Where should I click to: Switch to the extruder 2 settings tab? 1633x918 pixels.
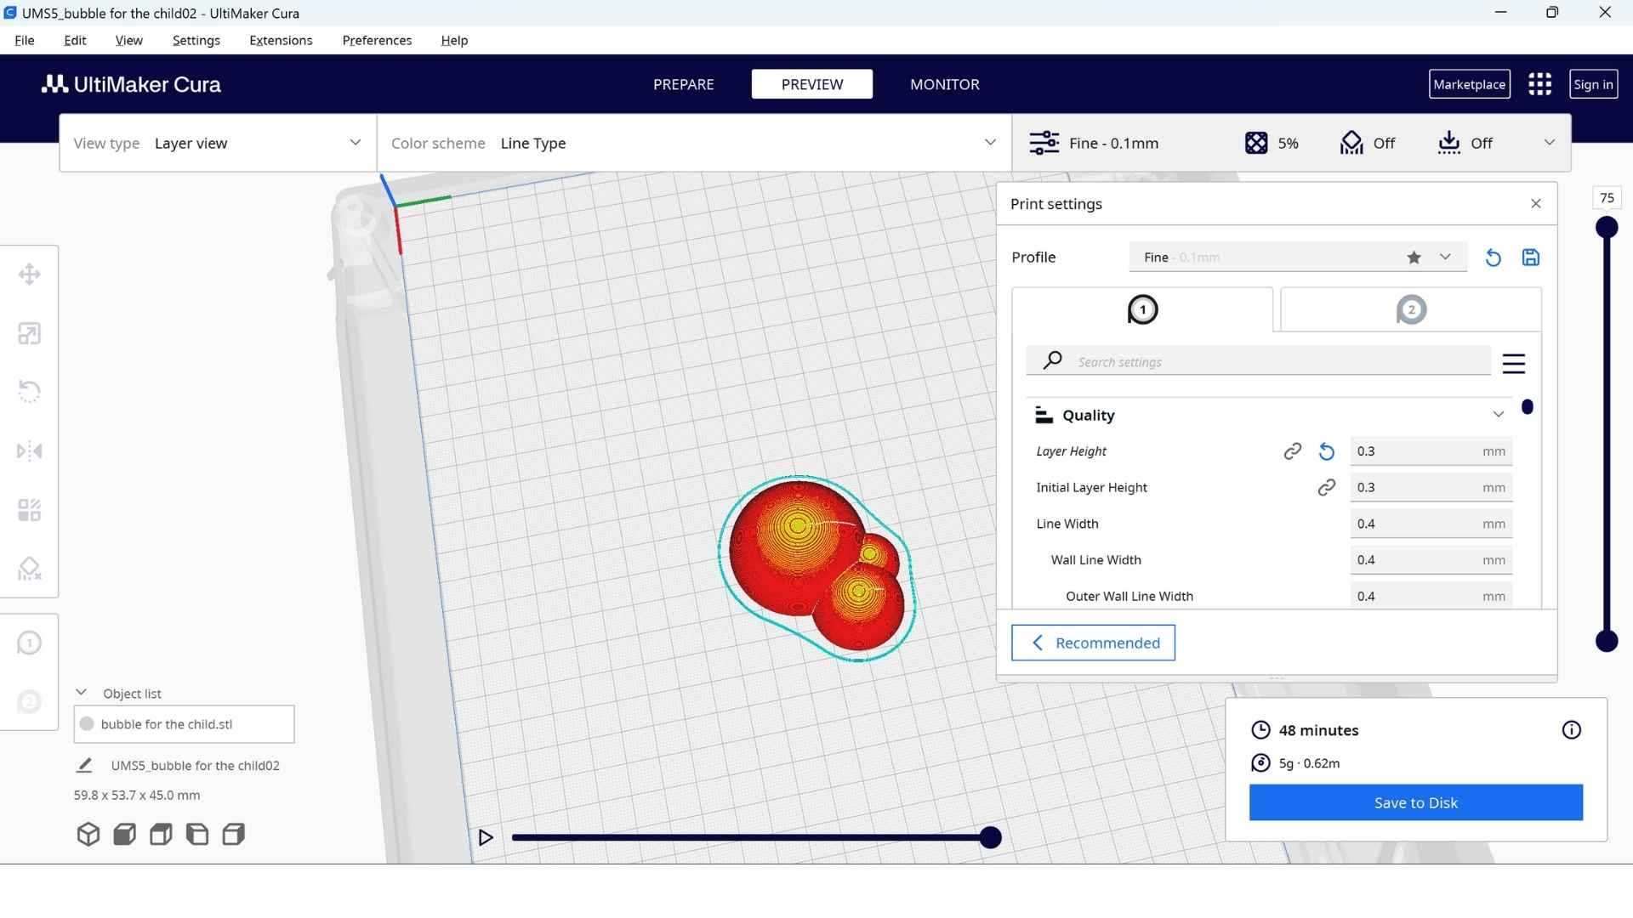1410,310
